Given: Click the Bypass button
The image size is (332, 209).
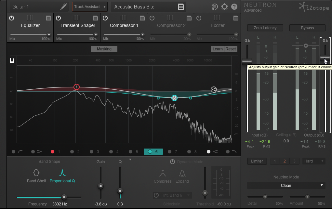Looking at the screenshot, I should [x=307, y=28].
